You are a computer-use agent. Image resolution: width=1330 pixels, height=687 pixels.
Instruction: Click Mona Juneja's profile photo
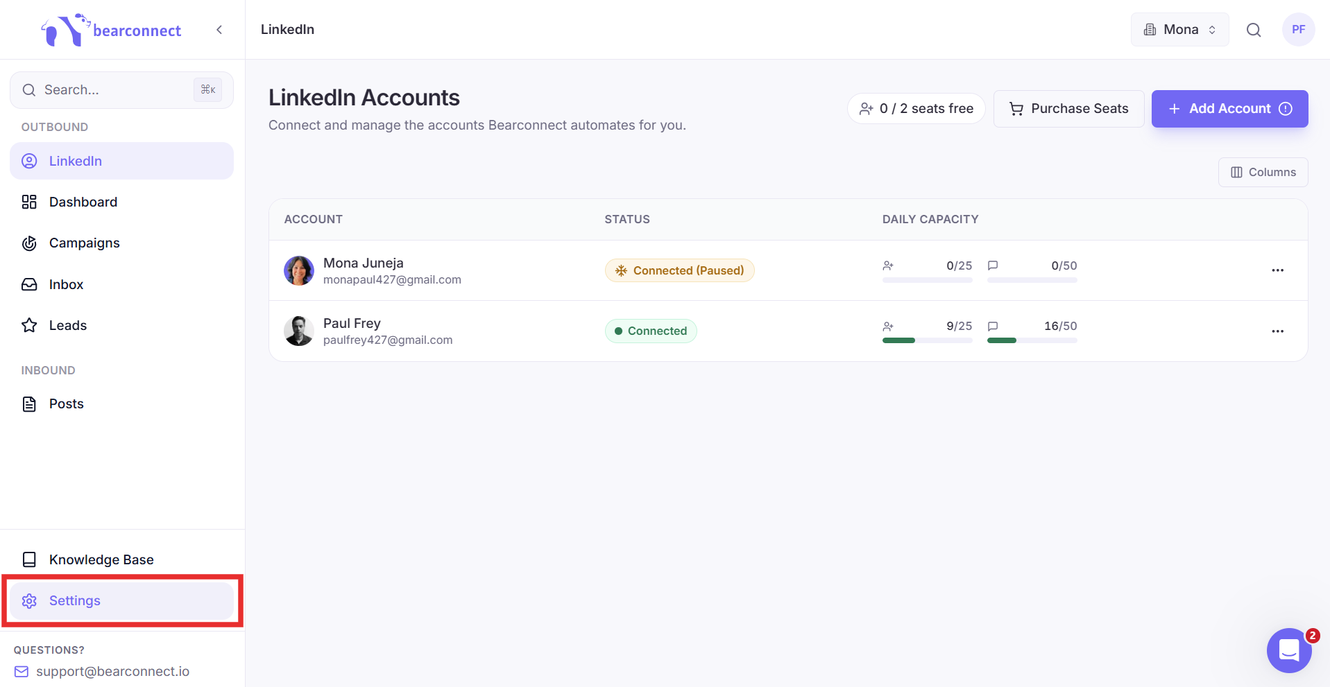[x=299, y=270]
